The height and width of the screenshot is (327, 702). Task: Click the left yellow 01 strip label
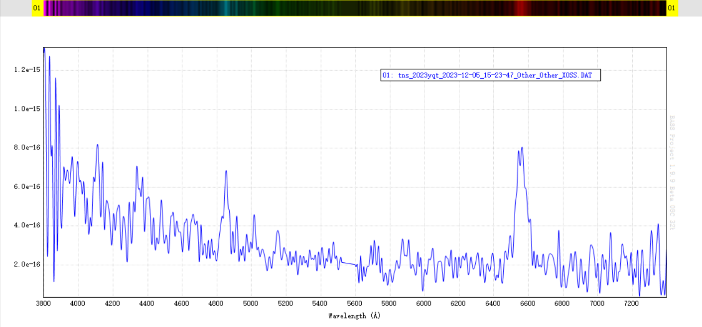pyautogui.click(x=37, y=8)
